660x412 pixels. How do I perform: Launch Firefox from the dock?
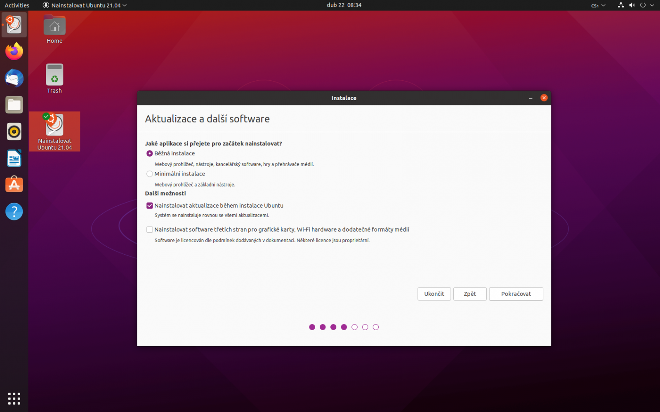(14, 51)
